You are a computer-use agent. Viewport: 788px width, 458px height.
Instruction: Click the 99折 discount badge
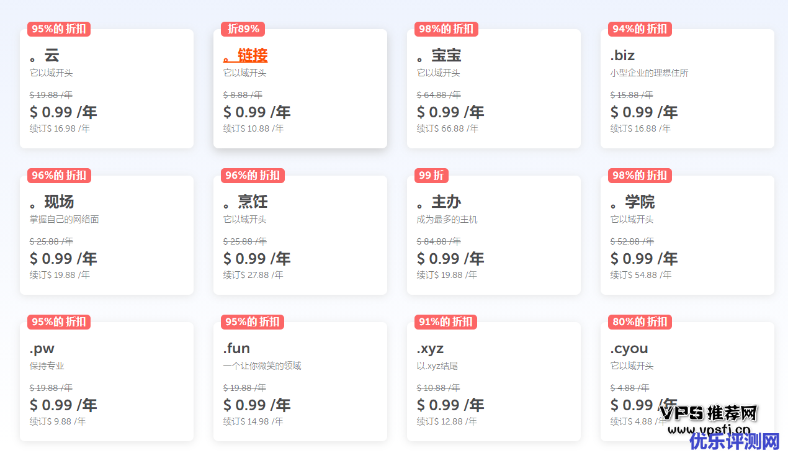click(x=431, y=176)
